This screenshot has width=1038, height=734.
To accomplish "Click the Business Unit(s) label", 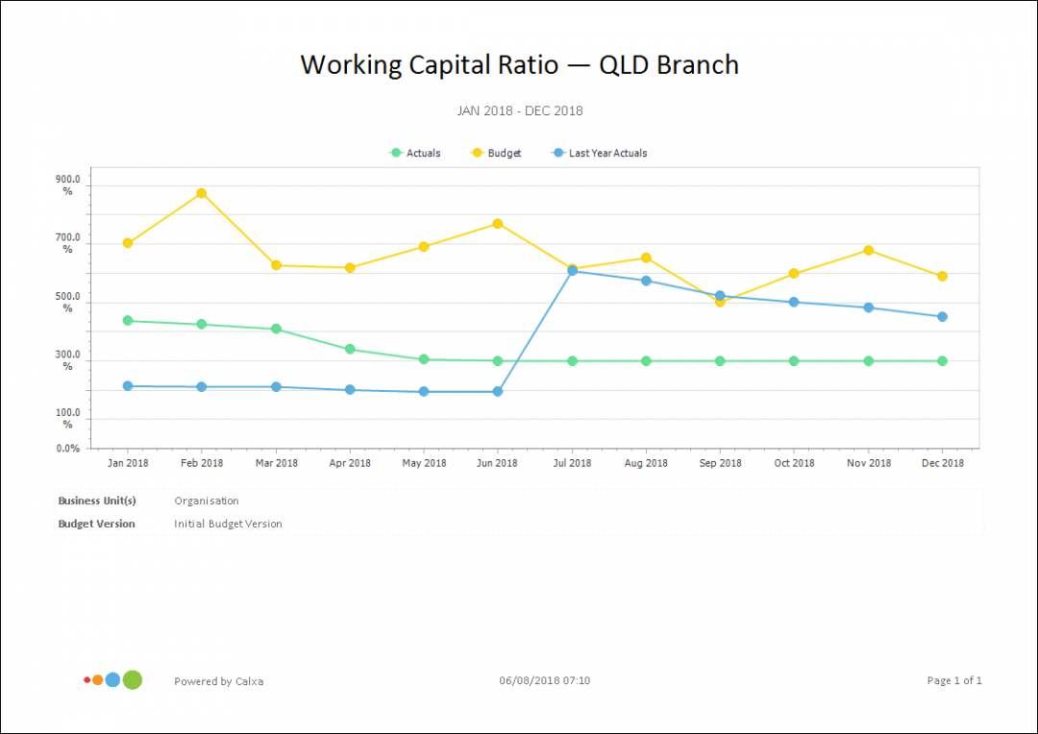I will (x=97, y=501).
